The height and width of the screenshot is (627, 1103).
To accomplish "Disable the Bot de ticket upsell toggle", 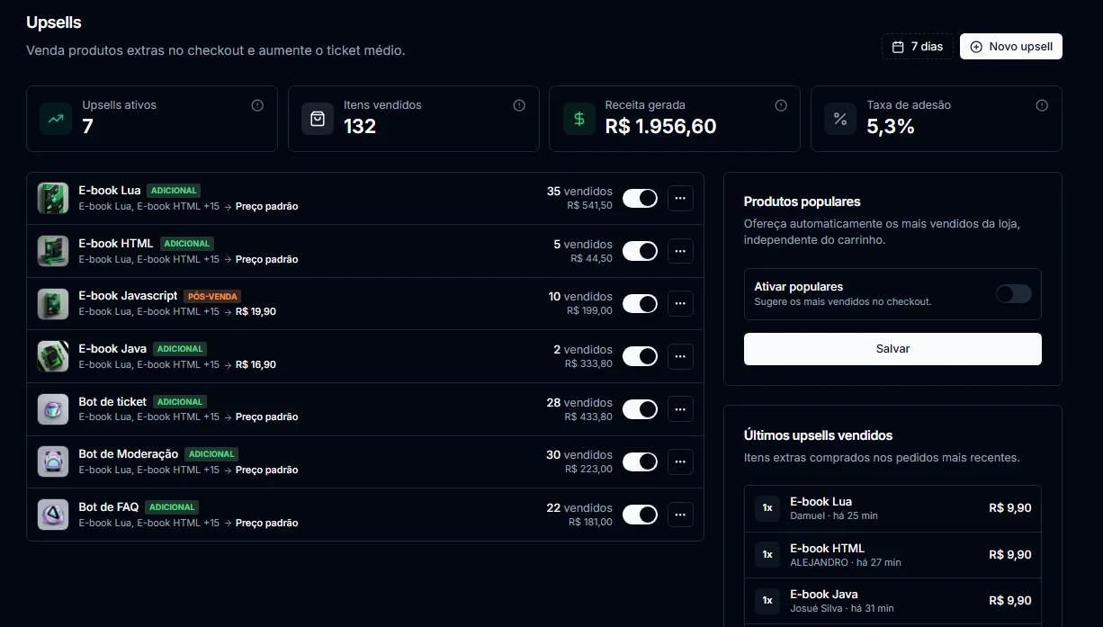I will 641,409.
